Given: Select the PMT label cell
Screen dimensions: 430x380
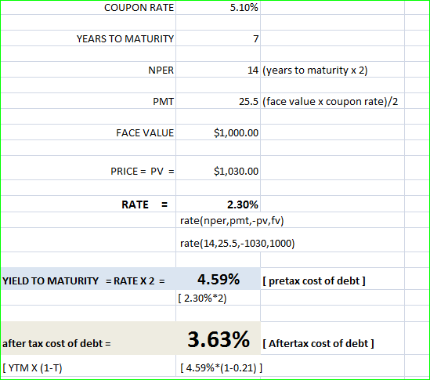Looking at the screenshot, I should point(163,102).
